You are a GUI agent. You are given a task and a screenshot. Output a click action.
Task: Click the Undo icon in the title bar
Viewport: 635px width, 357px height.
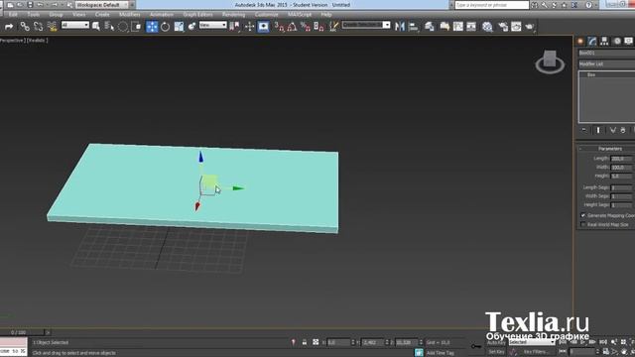[x=41, y=5]
